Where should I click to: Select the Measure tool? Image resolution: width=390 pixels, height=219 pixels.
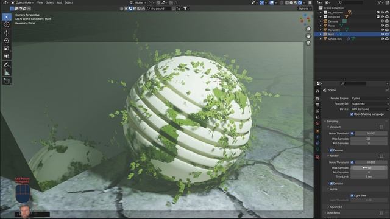(x=7, y=72)
